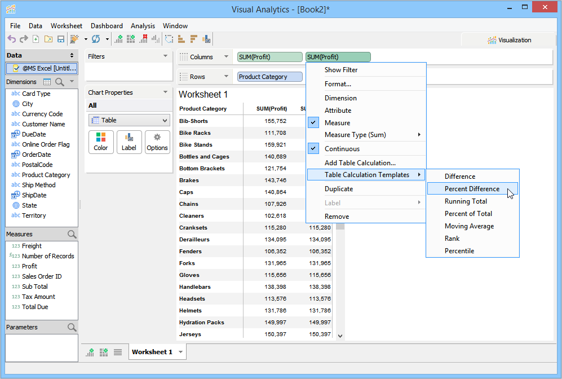
Task: Click the Color button in Chart Properties
Action: [x=101, y=142]
